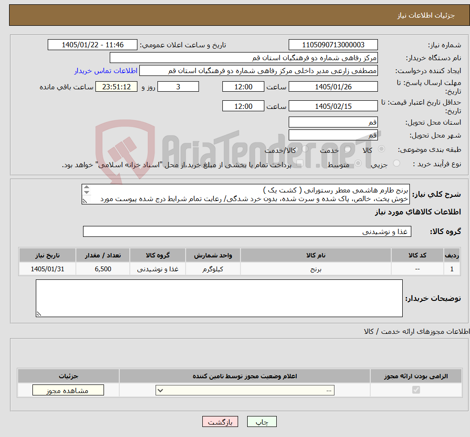Click the چاپ print button
The height and width of the screenshot is (437, 470).
[261, 422]
